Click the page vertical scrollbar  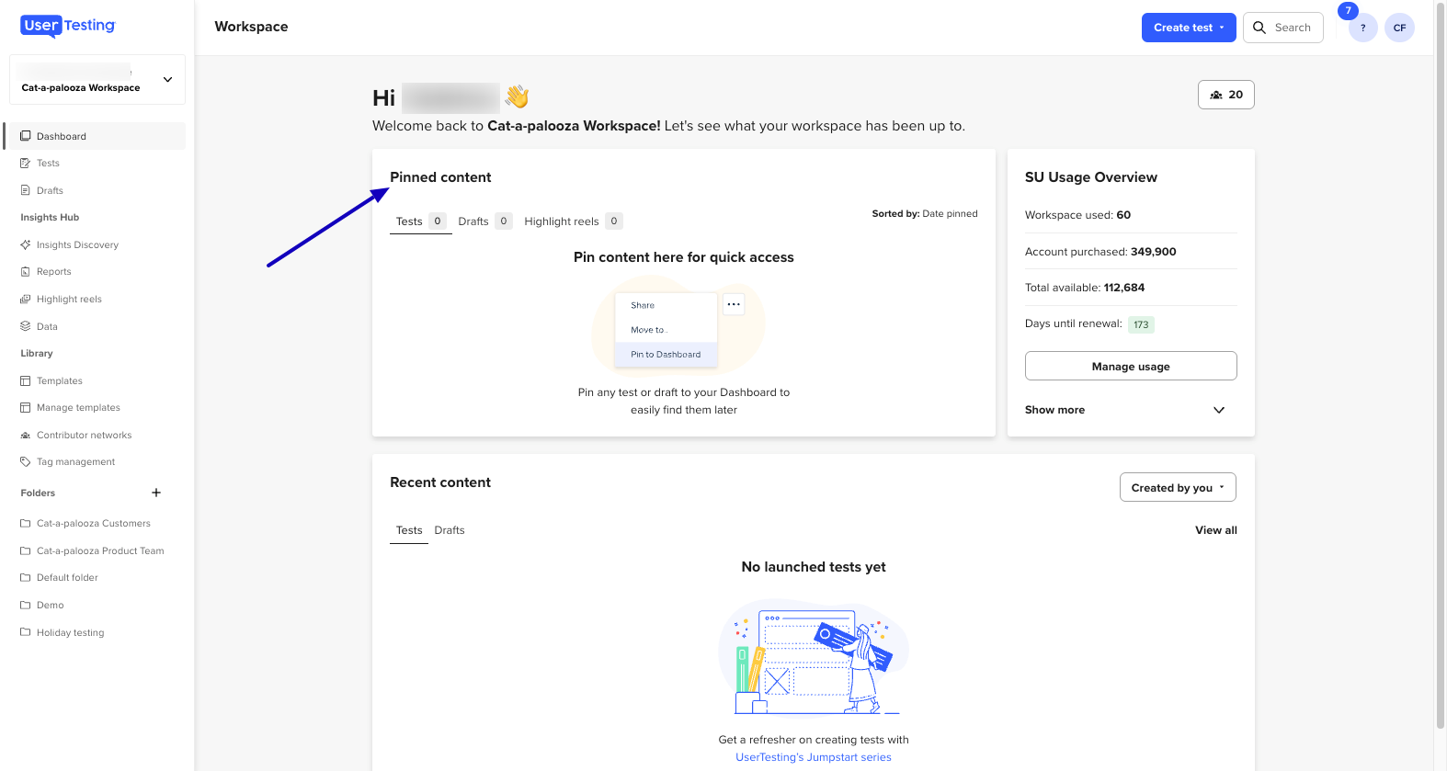point(1441,368)
